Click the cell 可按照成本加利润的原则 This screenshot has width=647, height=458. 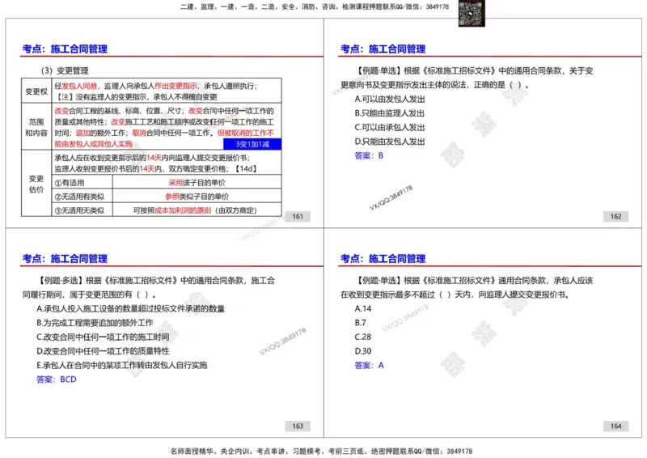coord(197,210)
